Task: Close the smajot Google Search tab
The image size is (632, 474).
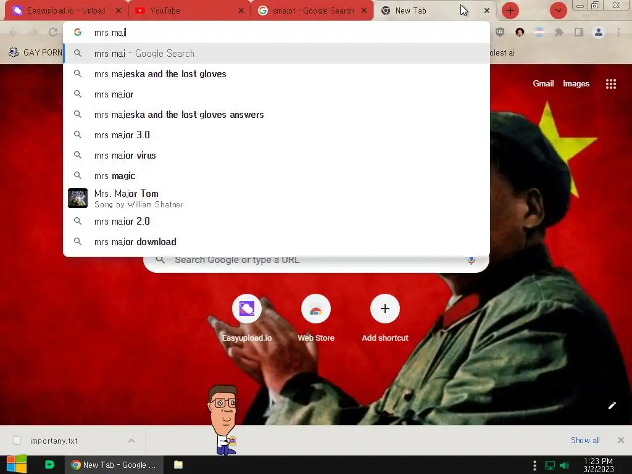Action: pyautogui.click(x=364, y=10)
